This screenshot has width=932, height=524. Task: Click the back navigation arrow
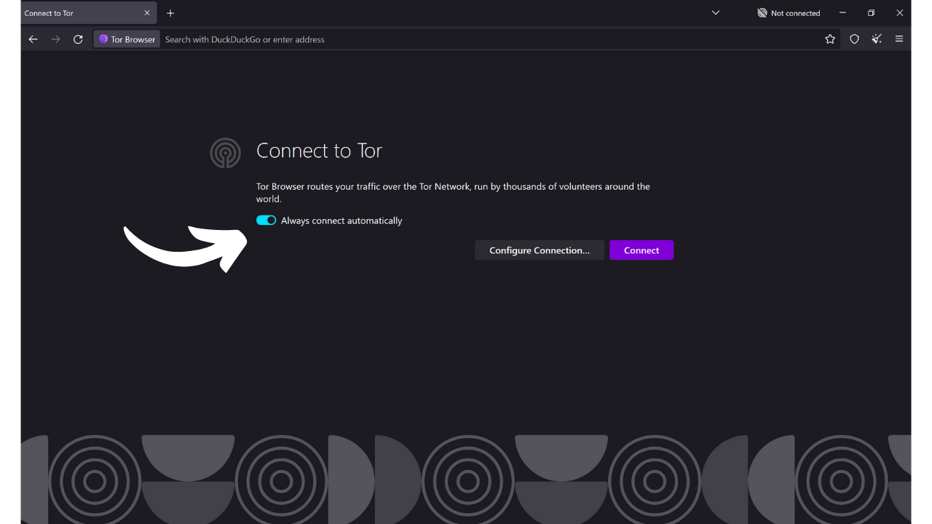coord(33,39)
